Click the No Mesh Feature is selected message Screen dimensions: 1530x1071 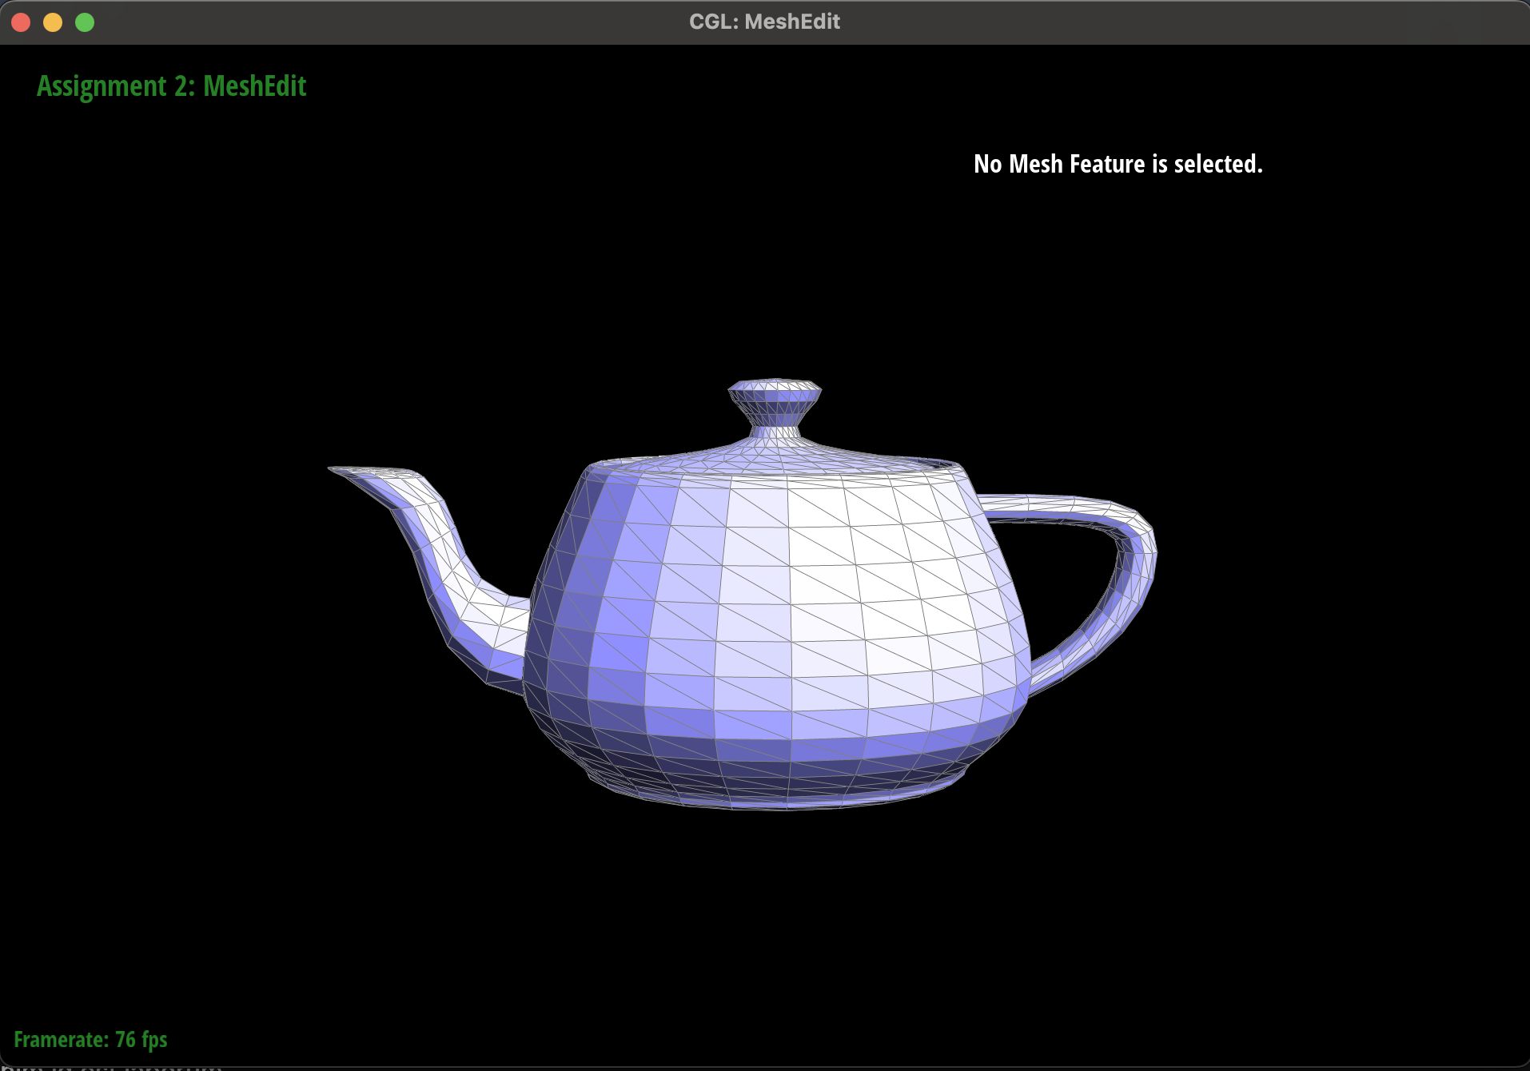click(1118, 164)
